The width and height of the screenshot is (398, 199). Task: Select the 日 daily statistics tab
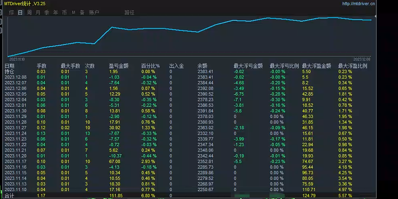tap(20, 12)
